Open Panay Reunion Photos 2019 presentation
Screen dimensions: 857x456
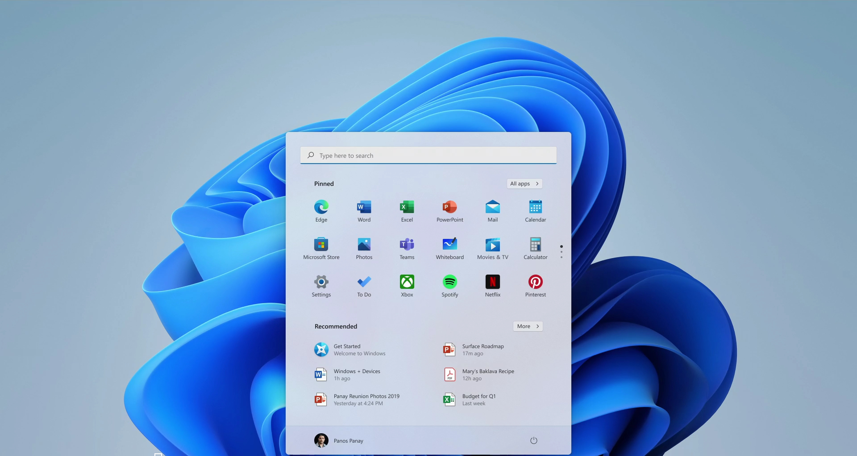tap(357, 399)
